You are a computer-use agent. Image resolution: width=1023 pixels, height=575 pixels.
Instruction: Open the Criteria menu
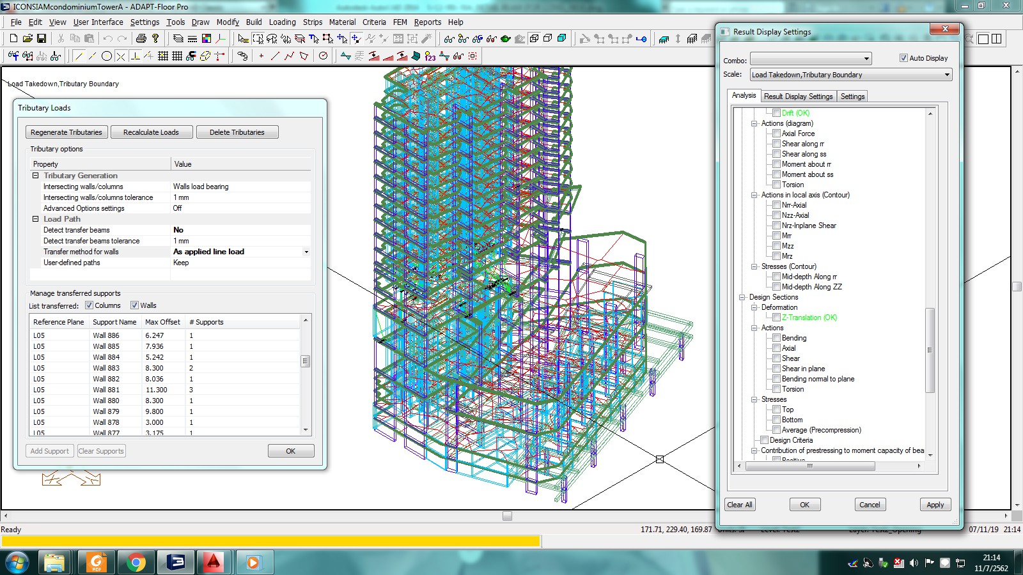pos(374,22)
